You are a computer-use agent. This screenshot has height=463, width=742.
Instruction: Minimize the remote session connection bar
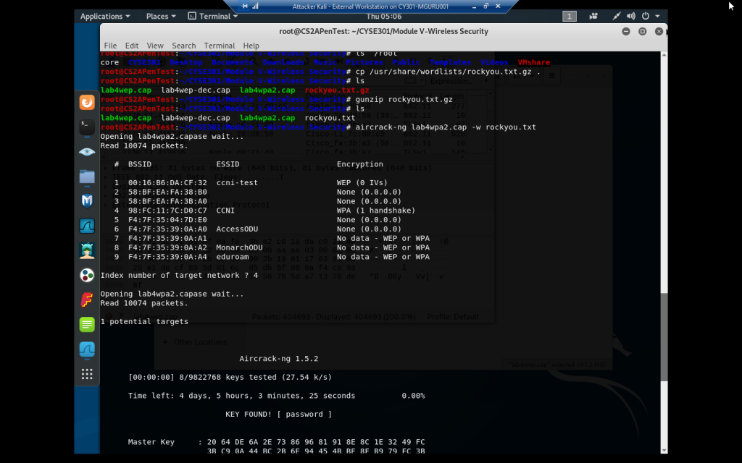474,6
